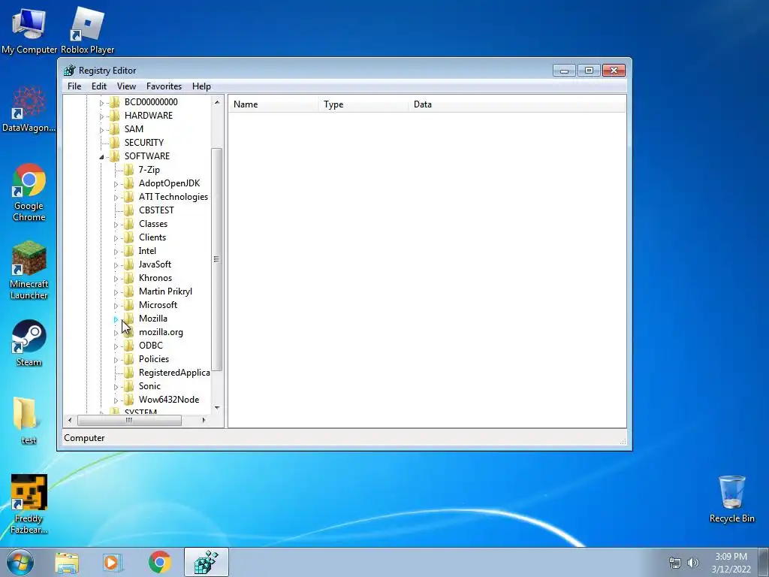Expand the HARDWARE key
Viewport: 769px width, 577px height.
pos(101,116)
